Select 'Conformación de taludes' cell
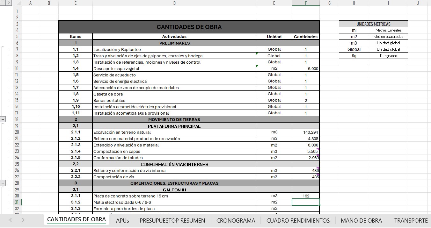This screenshot has width=431, height=228. tap(174, 158)
